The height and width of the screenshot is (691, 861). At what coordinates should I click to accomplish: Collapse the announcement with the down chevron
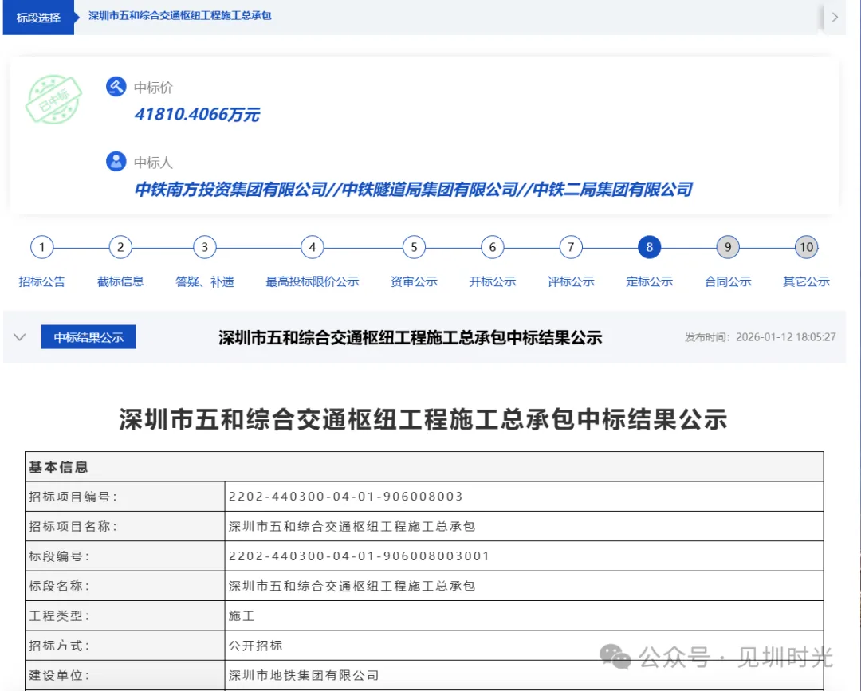point(20,337)
